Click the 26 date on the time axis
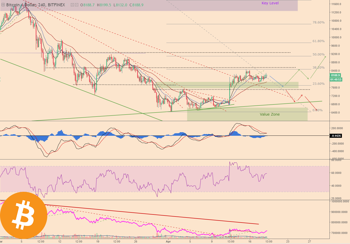The height and width of the screenshot is (244, 350). tap(136, 241)
